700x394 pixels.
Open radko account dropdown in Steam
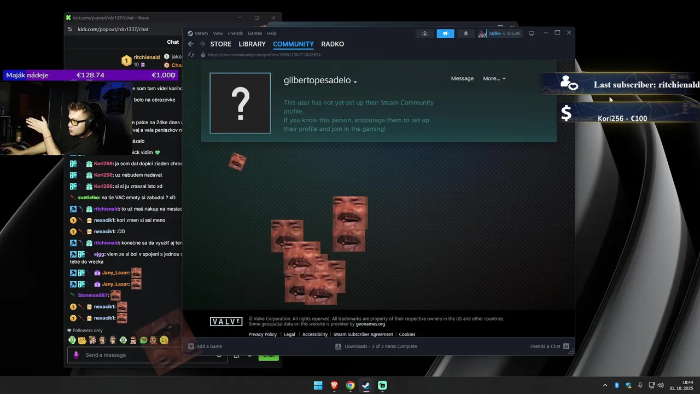tap(500, 33)
